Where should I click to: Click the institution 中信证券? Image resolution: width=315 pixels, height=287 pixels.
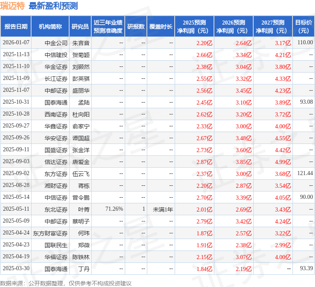[56, 197]
